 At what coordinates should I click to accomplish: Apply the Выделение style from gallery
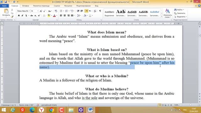pyautogui.click(x=109, y=13)
